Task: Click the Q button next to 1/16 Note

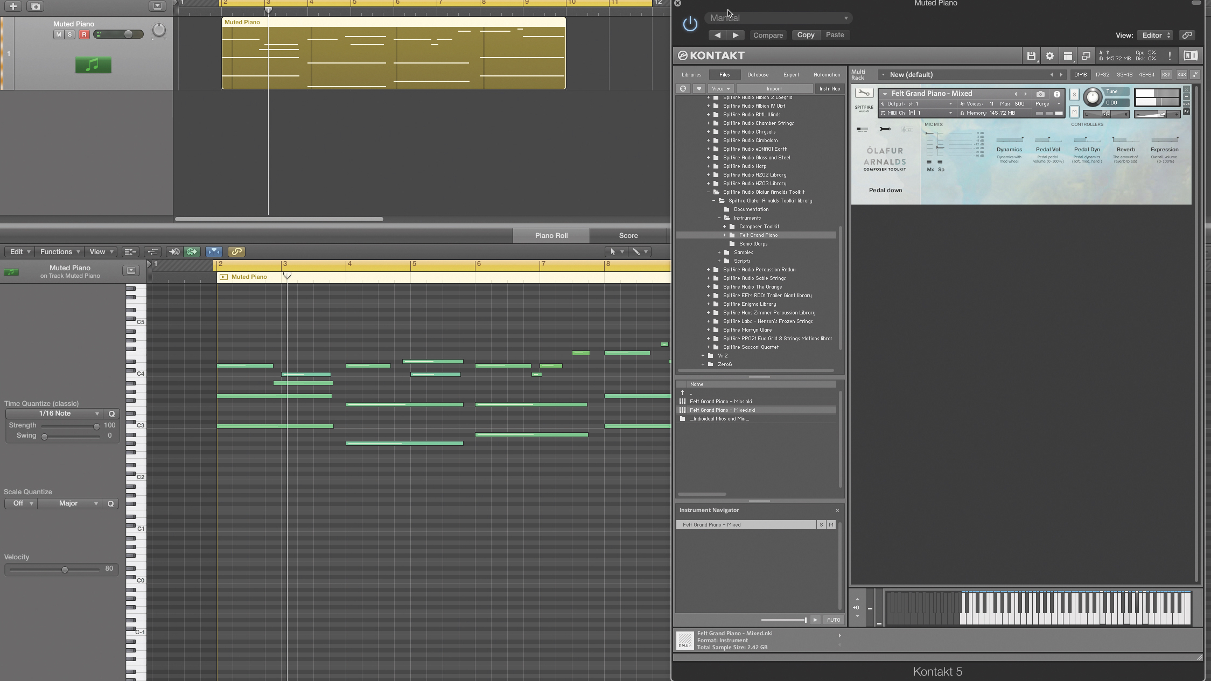Action: click(x=111, y=413)
